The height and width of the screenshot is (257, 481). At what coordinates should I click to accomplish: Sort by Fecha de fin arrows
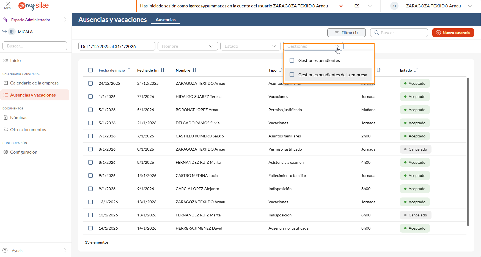163,70
